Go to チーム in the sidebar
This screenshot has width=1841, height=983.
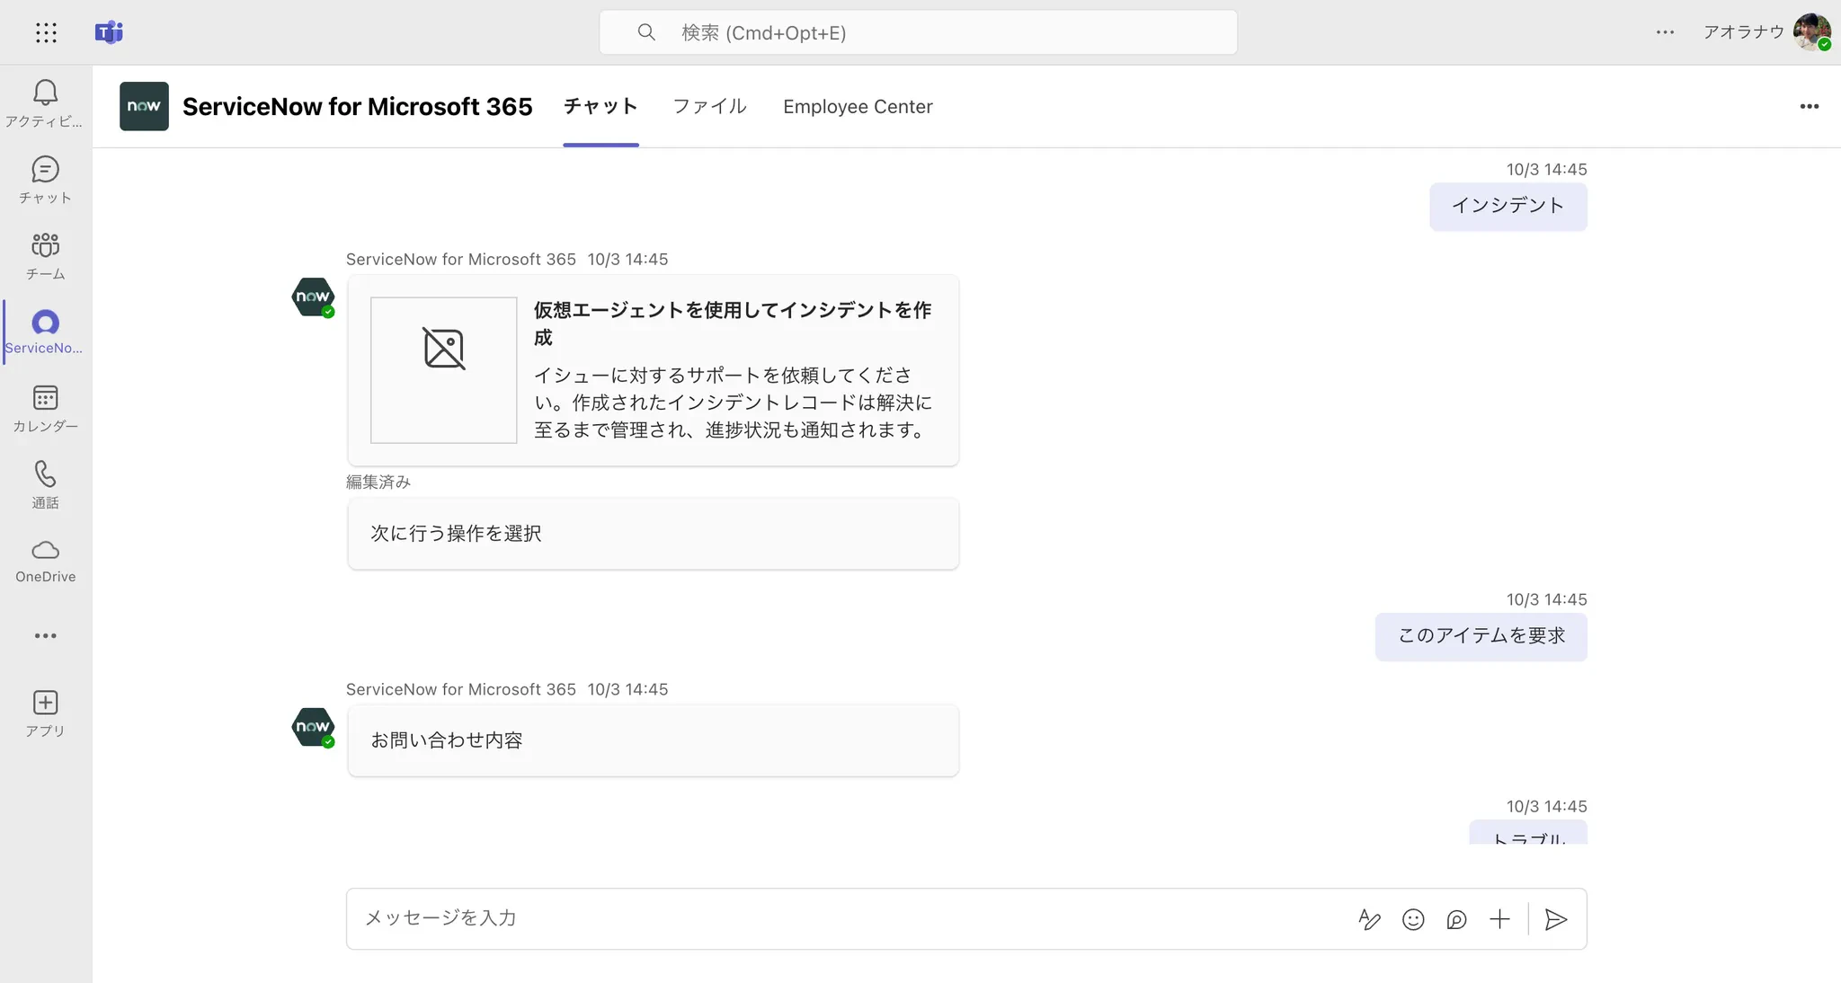[45, 257]
